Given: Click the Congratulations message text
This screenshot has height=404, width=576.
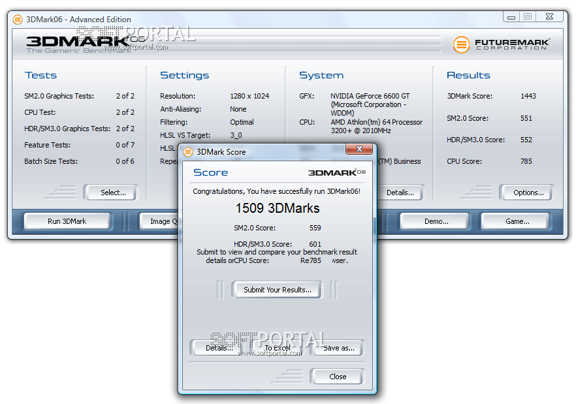Looking at the screenshot, I should [x=277, y=191].
